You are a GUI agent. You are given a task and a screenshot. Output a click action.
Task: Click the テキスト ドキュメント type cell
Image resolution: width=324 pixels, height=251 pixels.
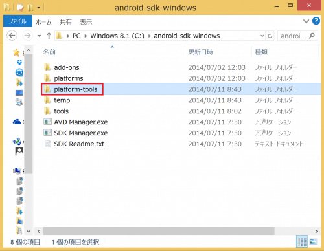pyautogui.click(x=279, y=144)
